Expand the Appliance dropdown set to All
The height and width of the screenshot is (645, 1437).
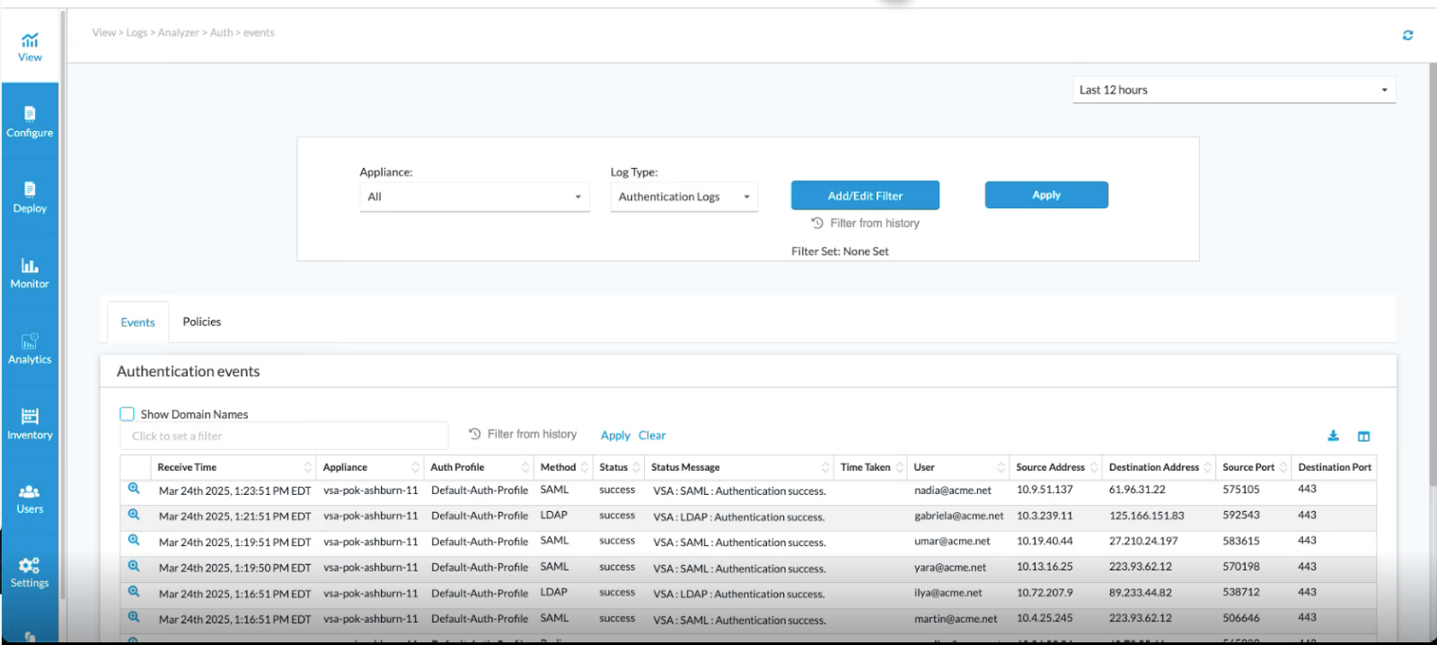[474, 197]
